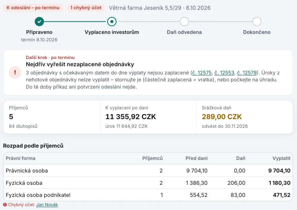
Task: Click the Příjemců count value 5
Action: pyautogui.click(x=11, y=117)
